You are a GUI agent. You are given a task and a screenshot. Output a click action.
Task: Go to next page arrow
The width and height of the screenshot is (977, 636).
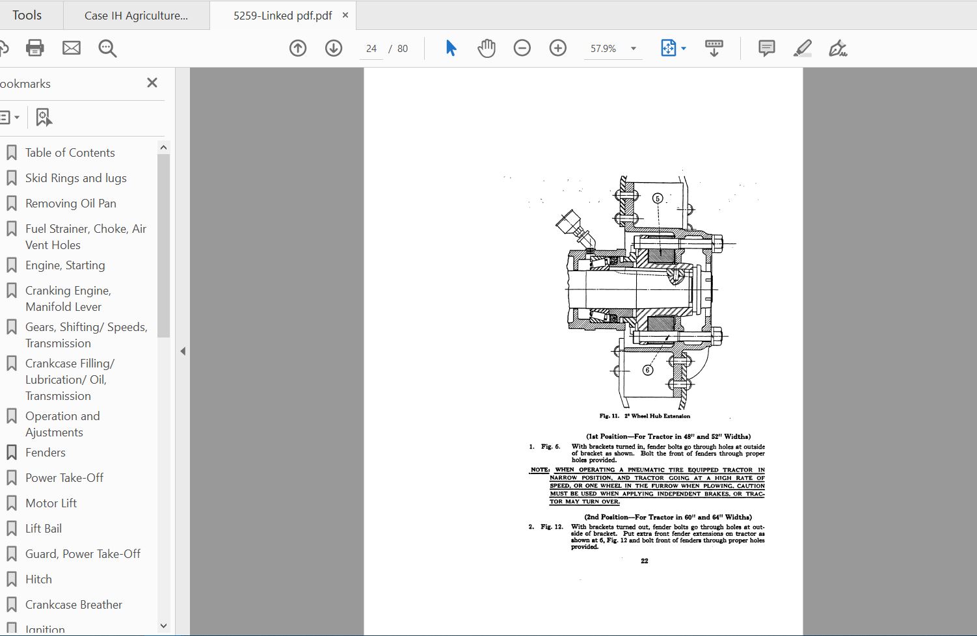tap(334, 48)
